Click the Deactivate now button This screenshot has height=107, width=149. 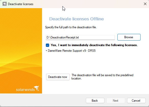tap(58, 77)
